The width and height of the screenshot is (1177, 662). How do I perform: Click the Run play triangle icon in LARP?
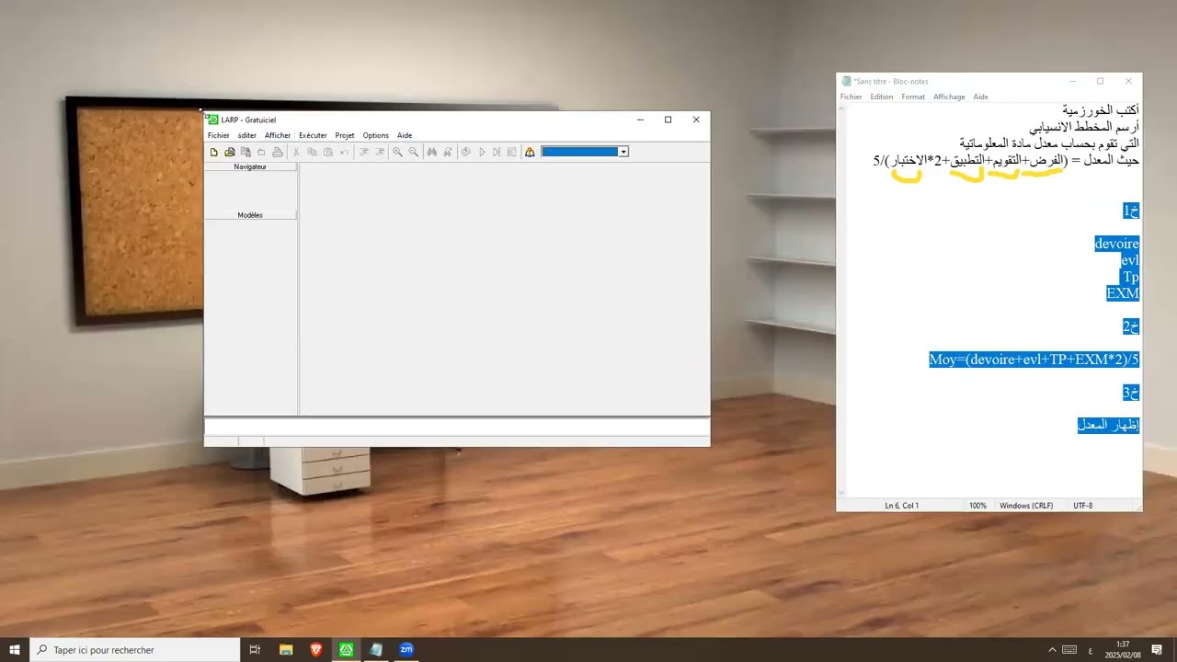482,152
